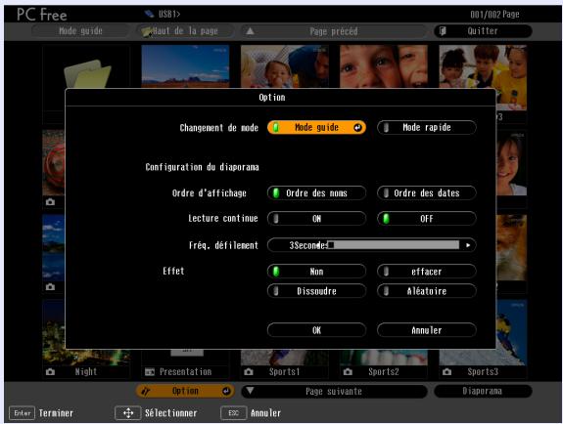Set Effet to effacer
The width and height of the screenshot is (563, 424).
427,272
